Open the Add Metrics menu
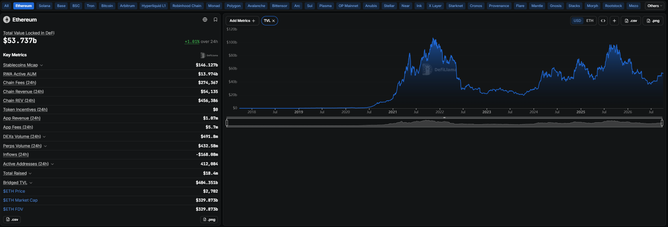Screen dimensions: 668x227 coord(242,21)
